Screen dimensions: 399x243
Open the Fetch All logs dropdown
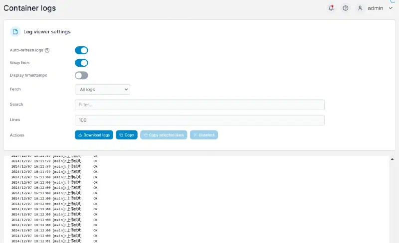click(x=103, y=90)
